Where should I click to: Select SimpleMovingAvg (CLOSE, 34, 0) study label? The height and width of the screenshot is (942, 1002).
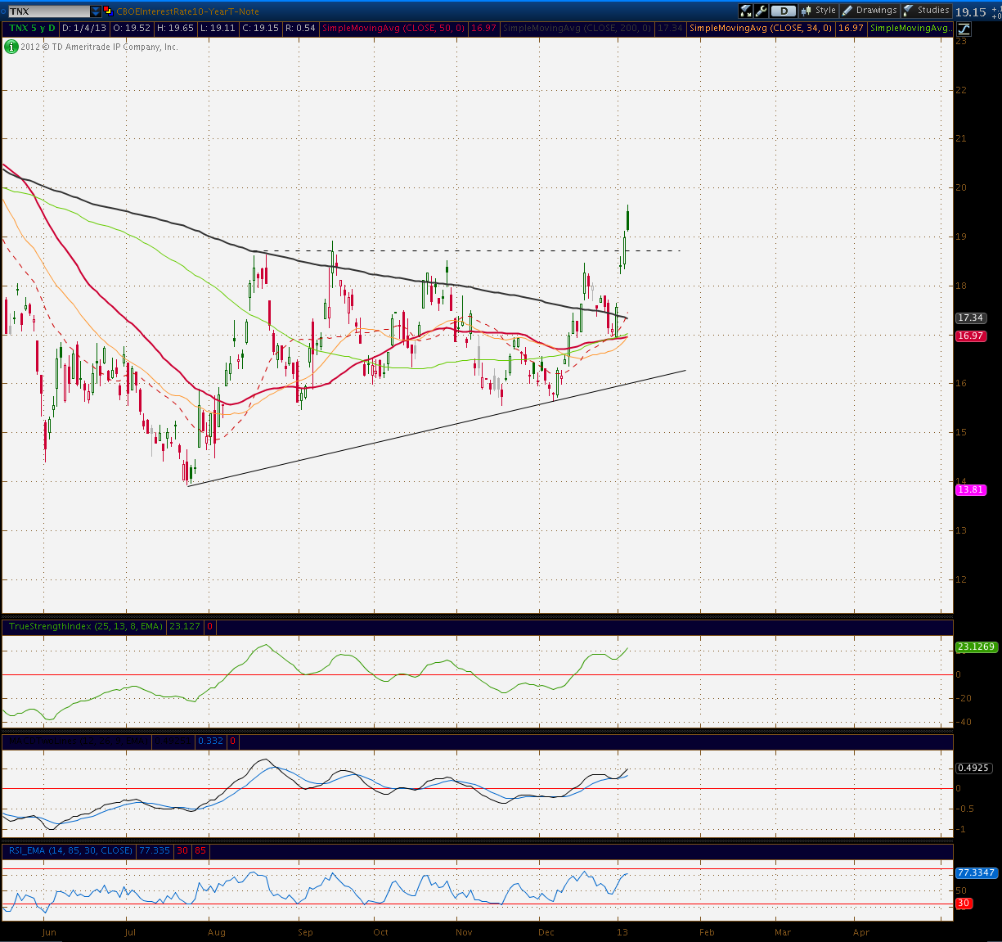click(761, 28)
